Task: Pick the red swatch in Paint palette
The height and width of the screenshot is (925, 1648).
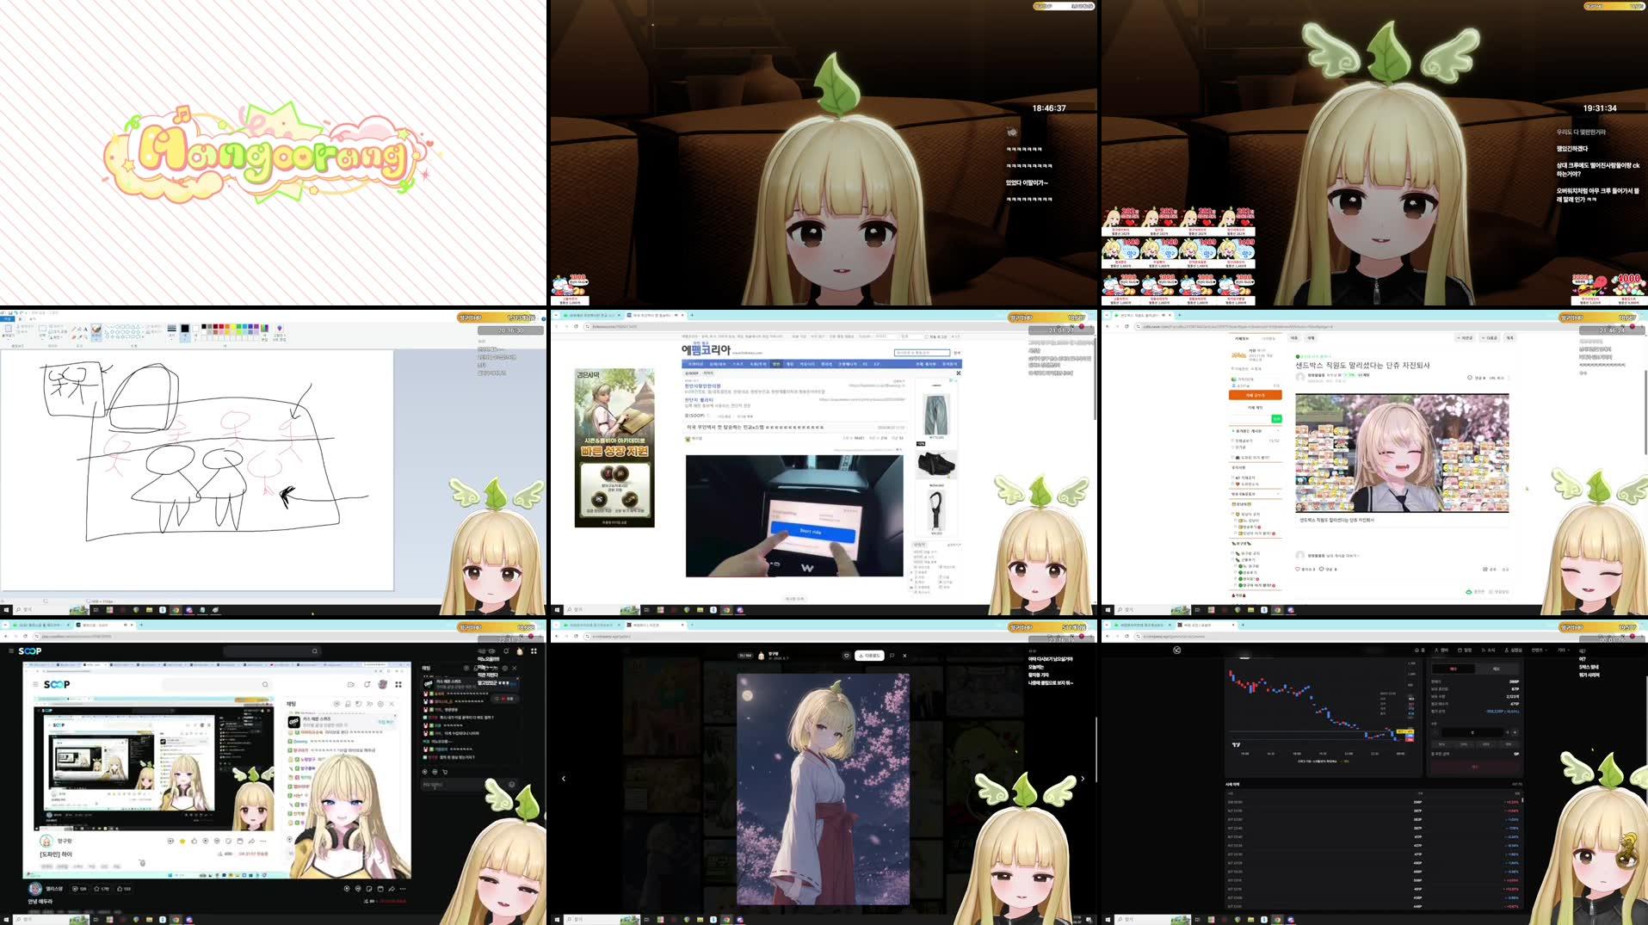Action: (221, 326)
